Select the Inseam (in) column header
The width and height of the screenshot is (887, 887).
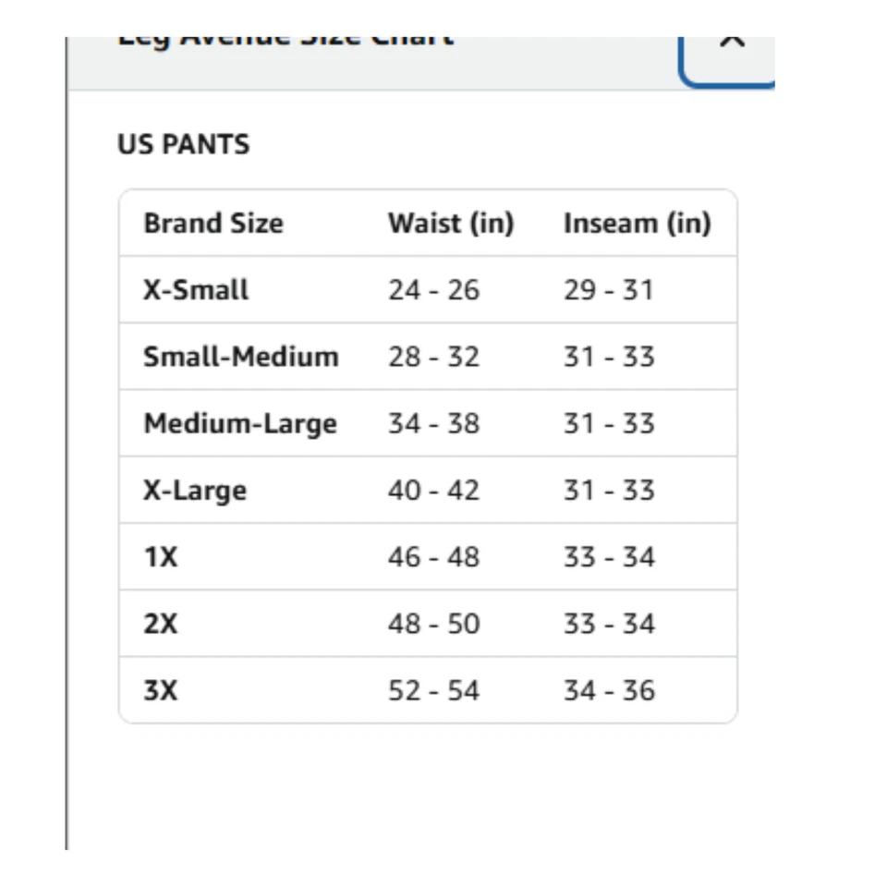[637, 224]
